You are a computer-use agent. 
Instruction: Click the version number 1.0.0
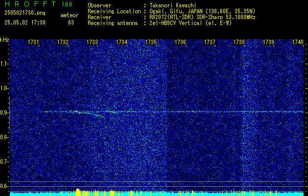(67, 4)
